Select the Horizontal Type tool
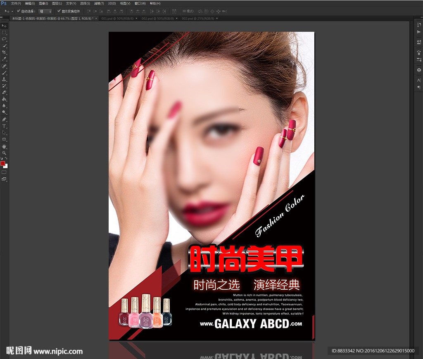This screenshot has width=423, height=359. point(4,126)
